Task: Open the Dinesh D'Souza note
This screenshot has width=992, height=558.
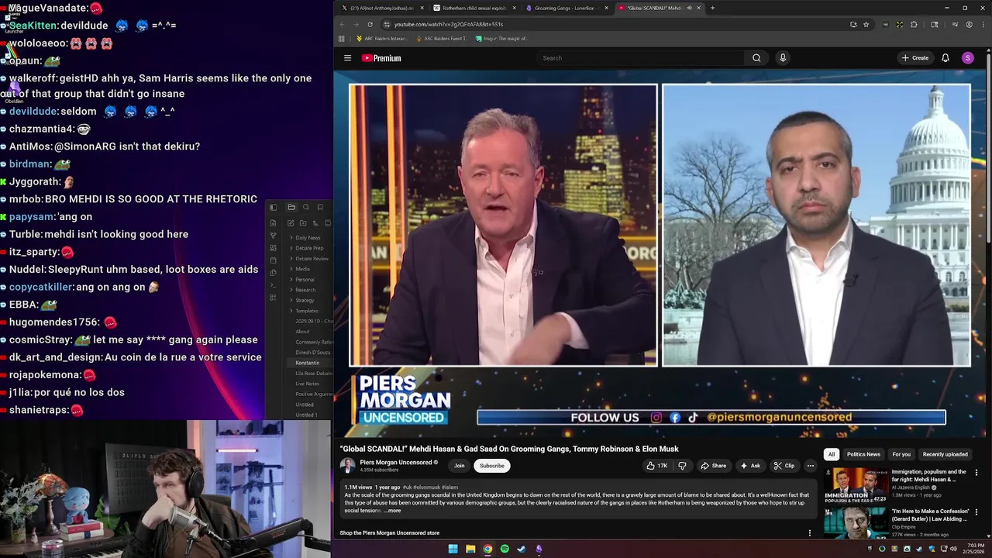Action: pyautogui.click(x=314, y=352)
